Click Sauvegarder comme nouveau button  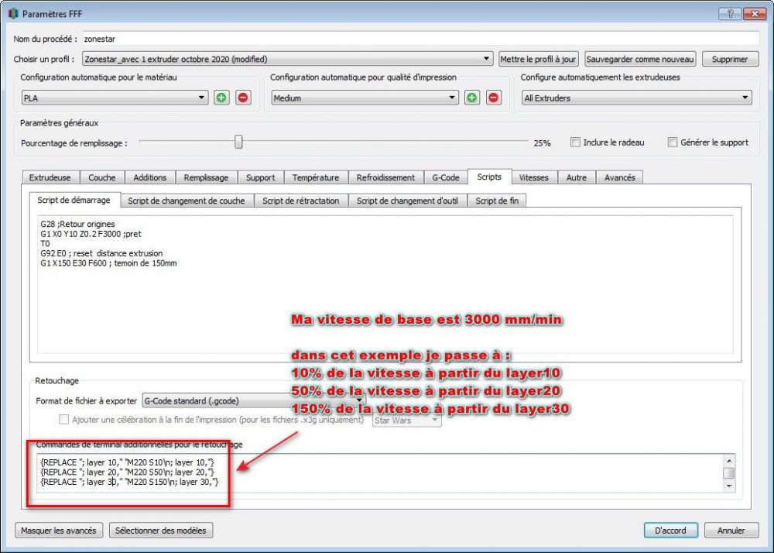(640, 59)
